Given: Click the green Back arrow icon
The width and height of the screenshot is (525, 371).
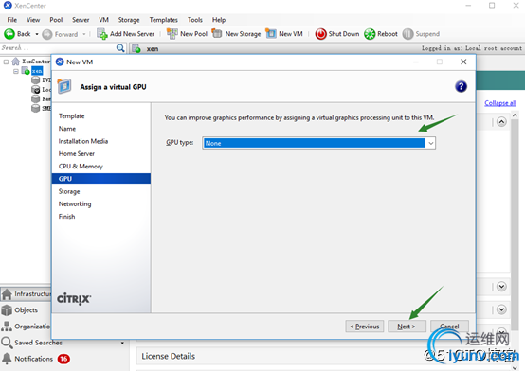Looking at the screenshot, I should tap(9, 34).
